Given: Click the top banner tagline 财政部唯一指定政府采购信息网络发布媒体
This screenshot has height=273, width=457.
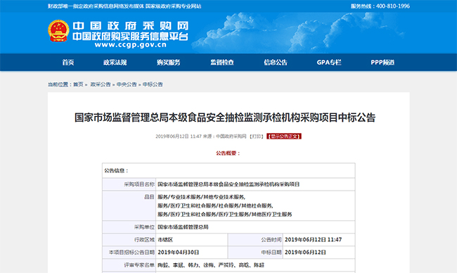Looking at the screenshot, I should (x=96, y=6).
